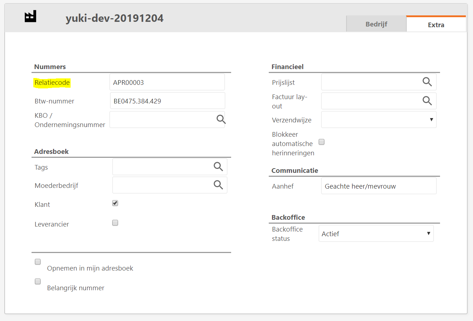Check Opnemen in mijn adresboek
This screenshot has width=473, height=321.
(38, 262)
